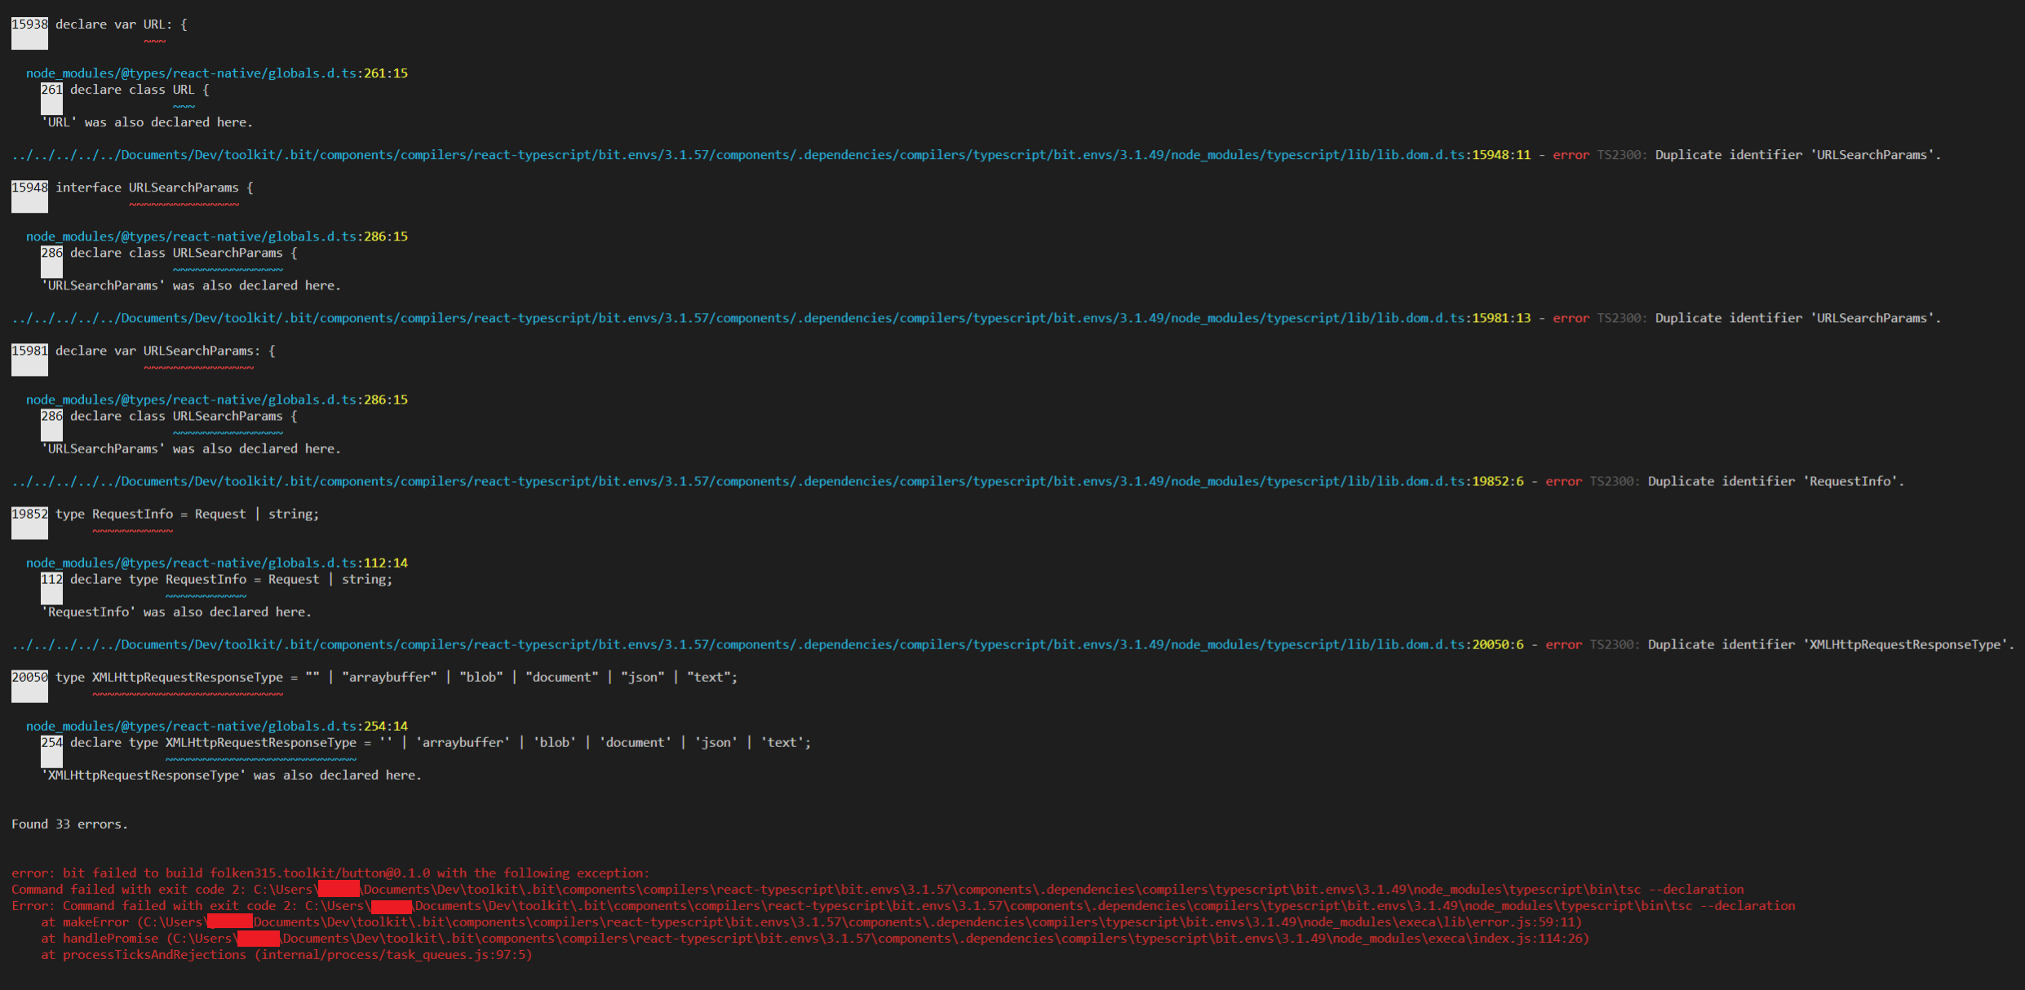The image size is (2025, 990).
Task: Click 'Error: Command failed with exit code 2' line
Action: (x=903, y=905)
